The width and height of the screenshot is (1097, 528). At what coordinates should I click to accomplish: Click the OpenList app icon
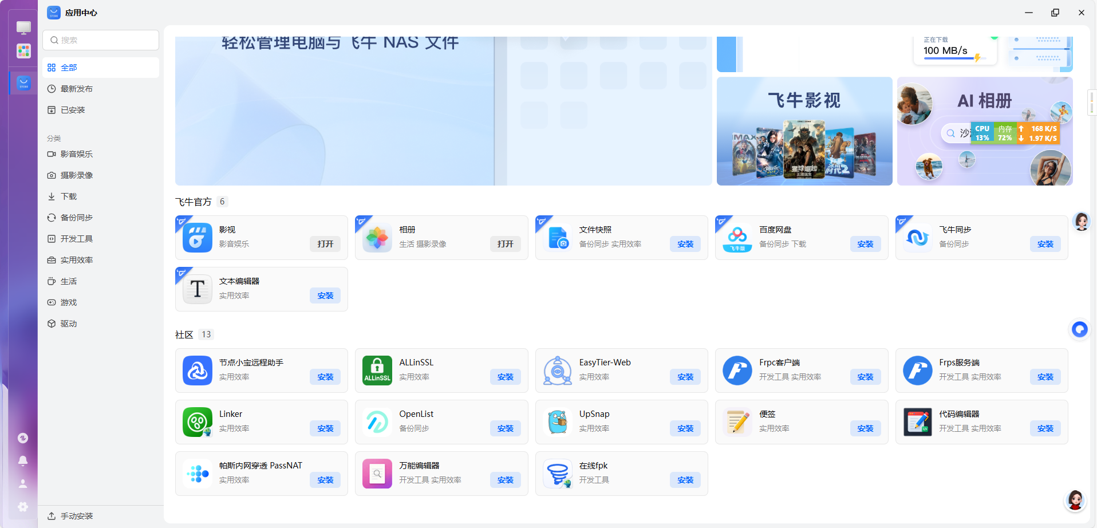point(377,423)
